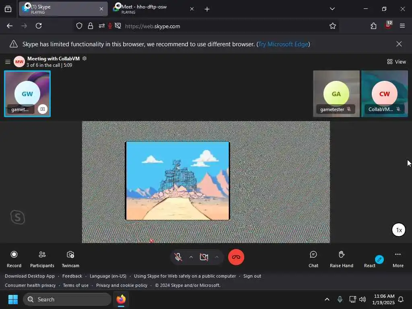Open the list all tabs dropdown

coord(332,9)
